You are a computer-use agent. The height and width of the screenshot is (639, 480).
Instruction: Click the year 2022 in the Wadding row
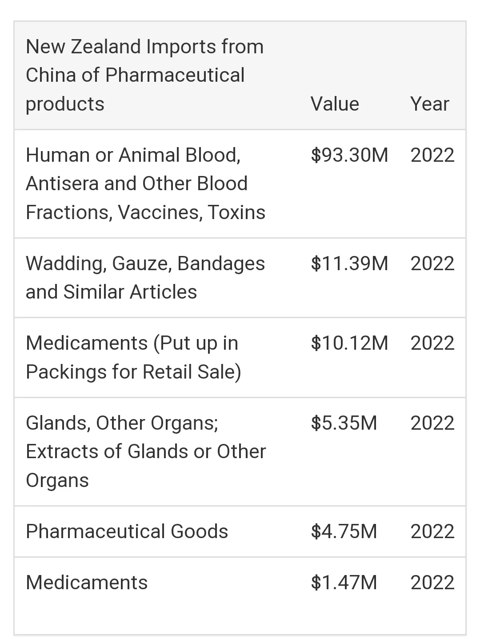tap(432, 264)
